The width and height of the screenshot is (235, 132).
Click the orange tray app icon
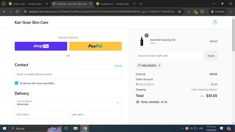(x=187, y=128)
